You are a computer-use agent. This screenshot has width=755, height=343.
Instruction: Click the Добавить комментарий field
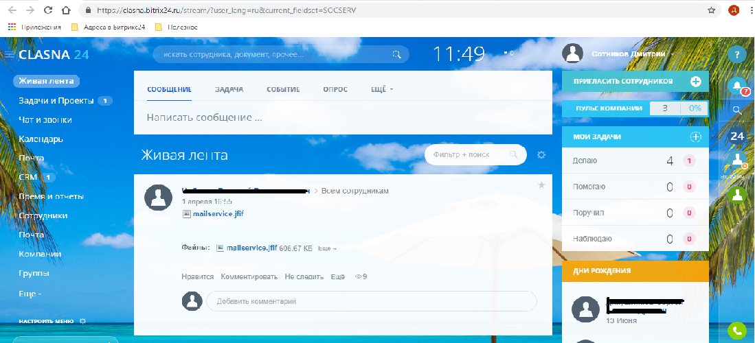pyautogui.click(x=371, y=301)
